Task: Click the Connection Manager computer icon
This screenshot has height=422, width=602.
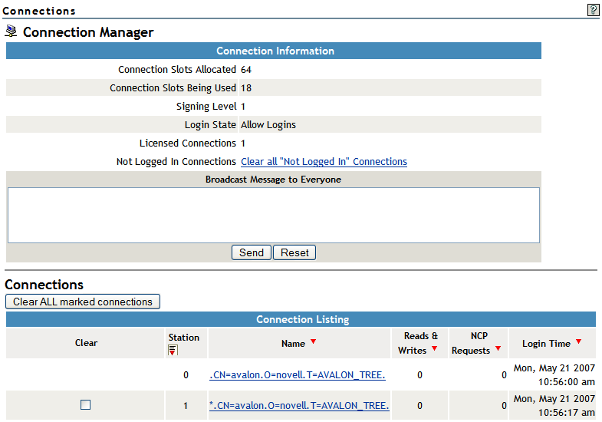Action: coord(12,31)
